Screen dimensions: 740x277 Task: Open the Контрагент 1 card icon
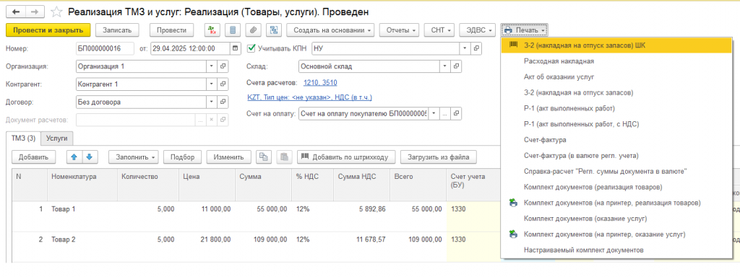[223, 84]
